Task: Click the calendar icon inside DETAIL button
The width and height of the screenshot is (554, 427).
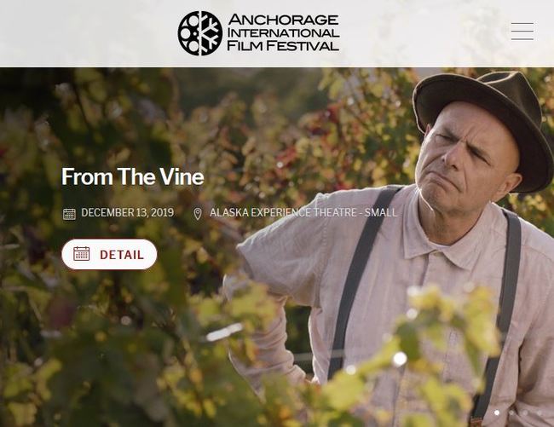Action: (x=82, y=254)
